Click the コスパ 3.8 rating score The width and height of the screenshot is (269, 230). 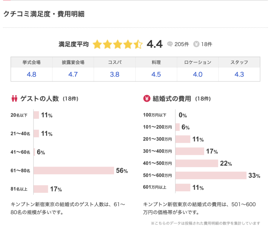[115, 75]
